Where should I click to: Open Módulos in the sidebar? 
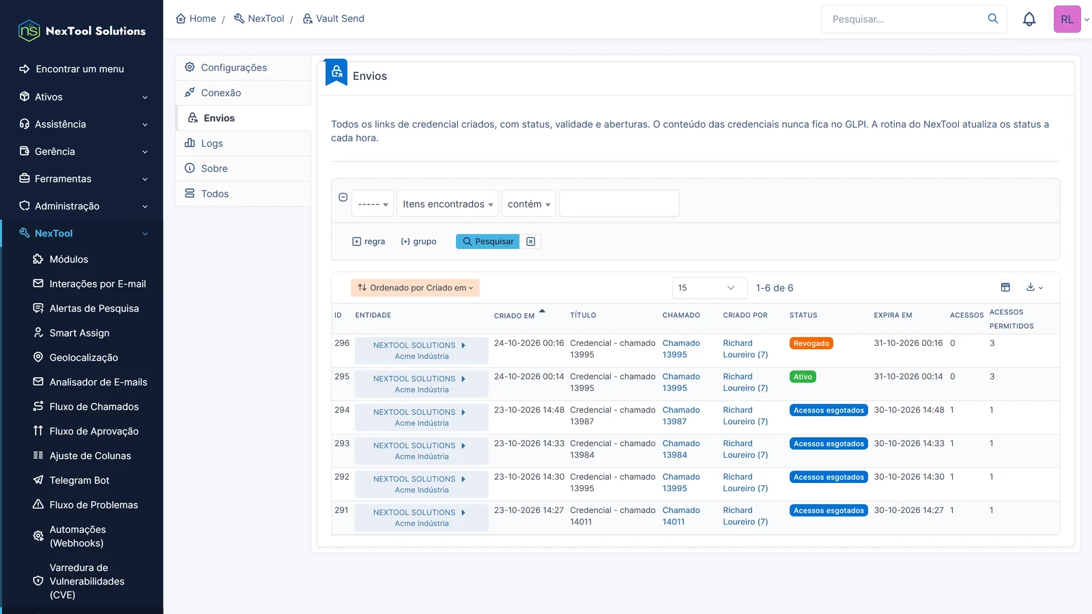point(69,259)
